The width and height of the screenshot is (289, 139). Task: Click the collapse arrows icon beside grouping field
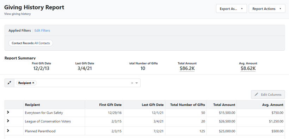pyautogui.click(x=10, y=83)
